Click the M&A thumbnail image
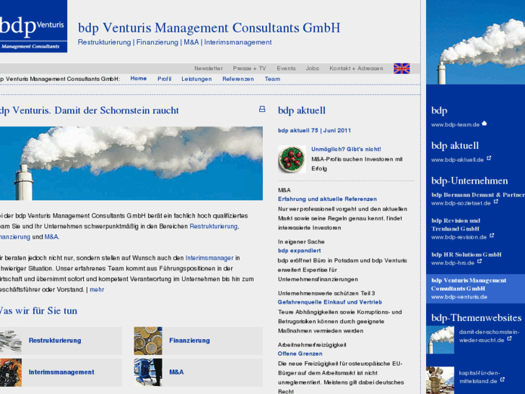 [x=148, y=372]
